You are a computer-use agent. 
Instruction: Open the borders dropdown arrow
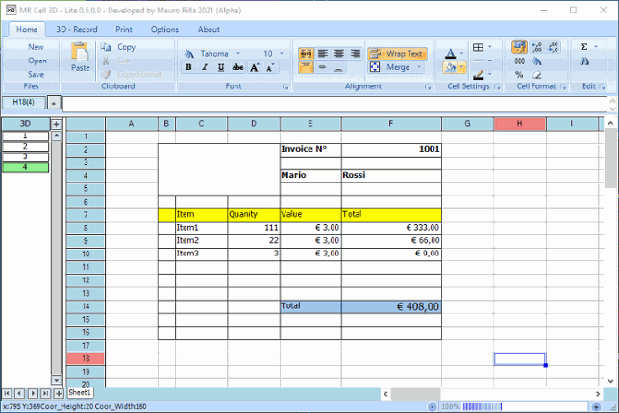tap(490, 47)
